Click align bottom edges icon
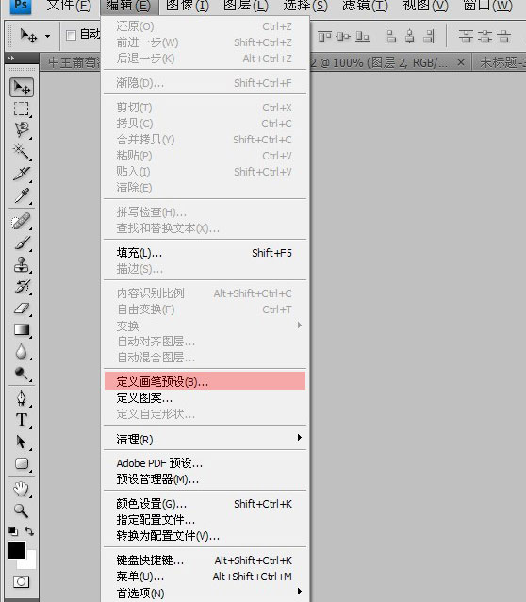526x602 pixels. [362, 37]
